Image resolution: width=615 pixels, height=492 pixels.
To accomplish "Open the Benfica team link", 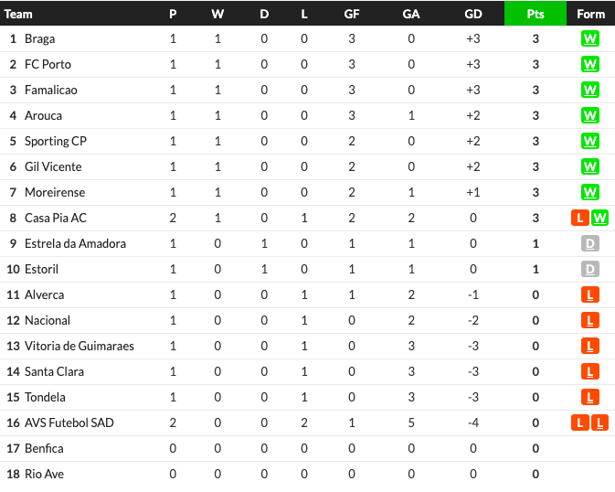I will pos(44,448).
